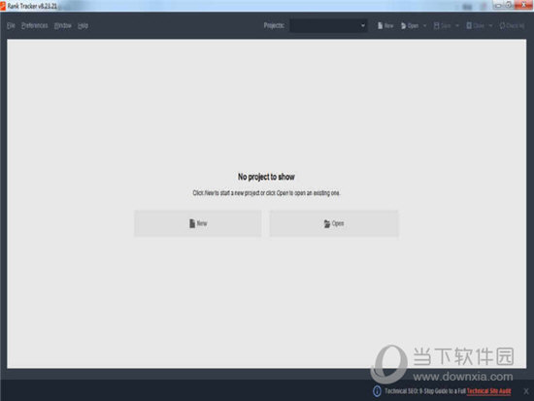534x401 pixels.
Task: Dismiss the bottom notification with X
Action: [x=526, y=391]
